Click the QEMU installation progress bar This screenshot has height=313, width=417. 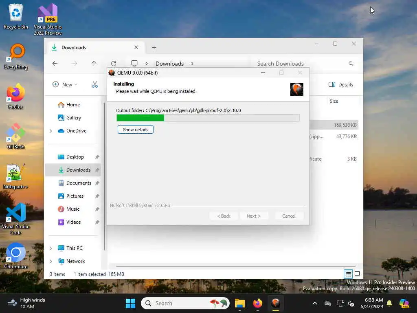coord(208,118)
